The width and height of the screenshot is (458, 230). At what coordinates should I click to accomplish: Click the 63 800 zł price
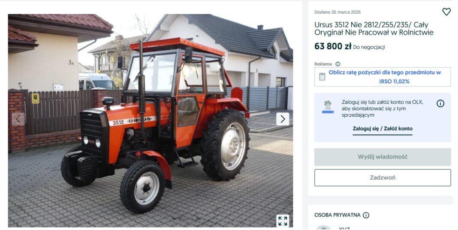click(x=333, y=46)
